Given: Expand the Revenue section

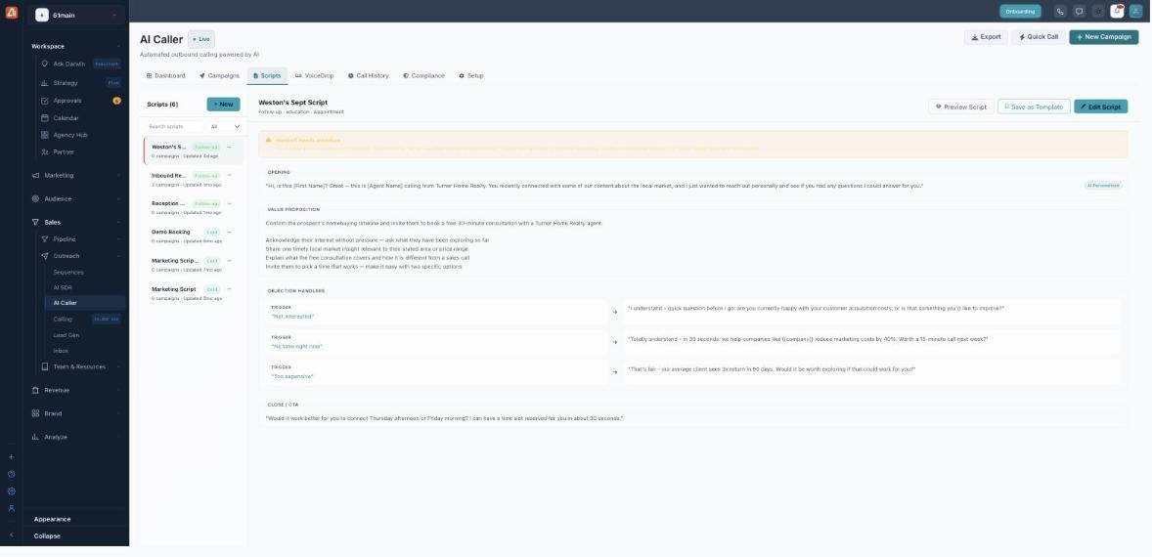Looking at the screenshot, I should (x=76, y=391).
